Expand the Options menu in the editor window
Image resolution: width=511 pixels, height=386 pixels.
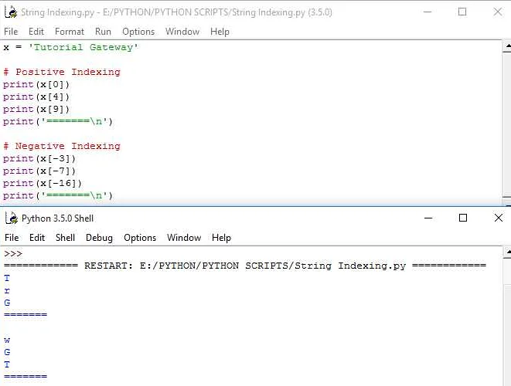[x=138, y=32]
